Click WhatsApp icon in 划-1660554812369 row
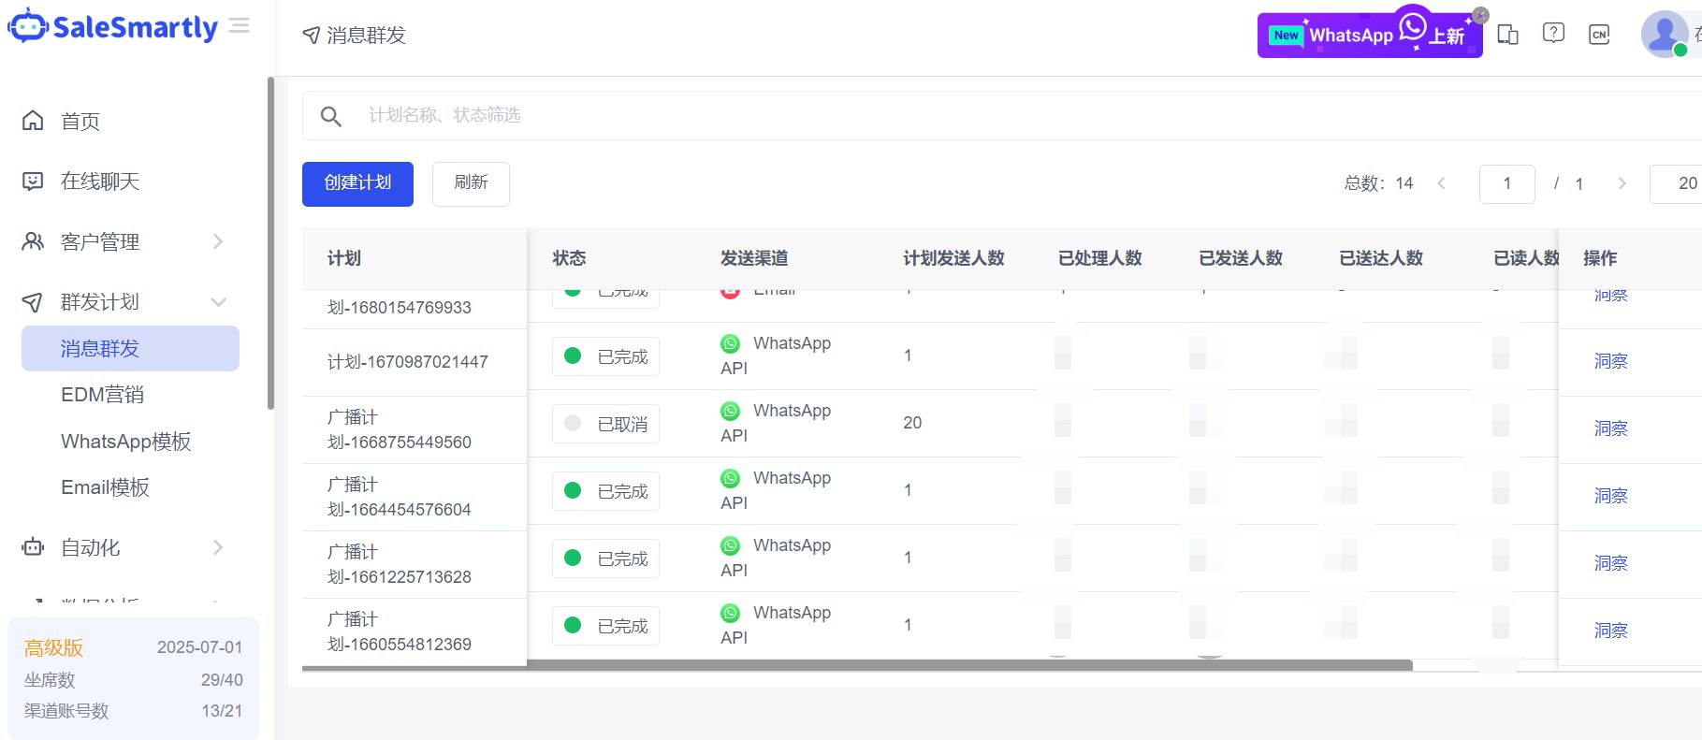Screen dimensions: 1702x740 [731, 613]
